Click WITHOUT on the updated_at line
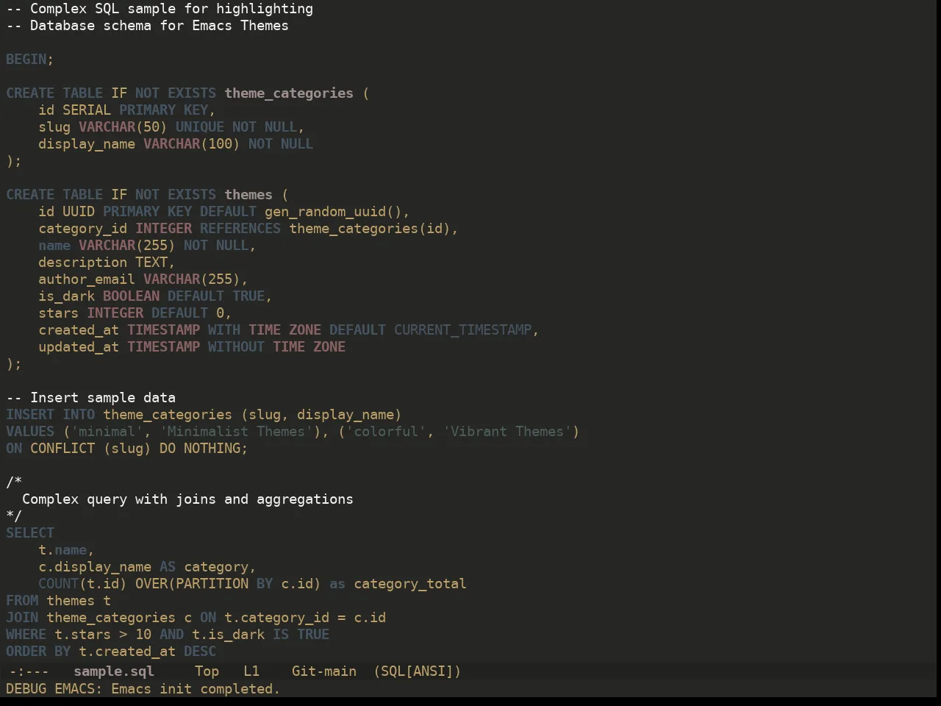 coord(236,346)
